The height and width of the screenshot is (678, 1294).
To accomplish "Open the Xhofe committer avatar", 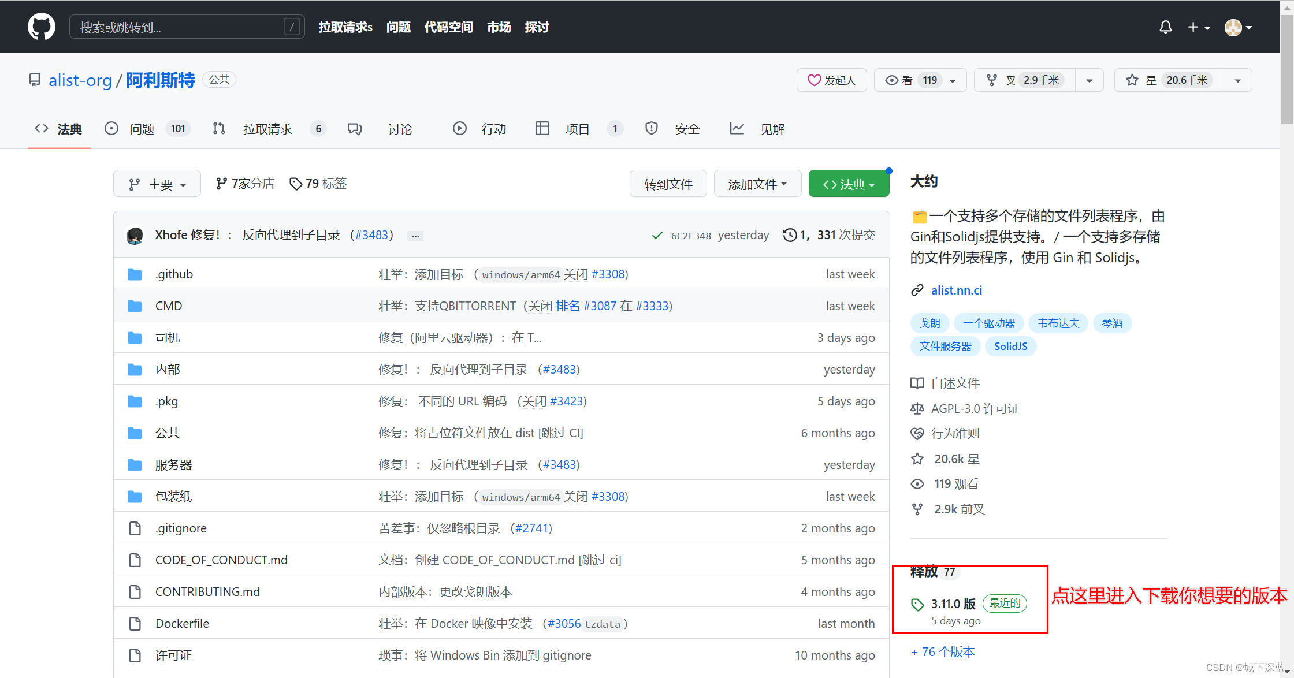I will click(135, 235).
